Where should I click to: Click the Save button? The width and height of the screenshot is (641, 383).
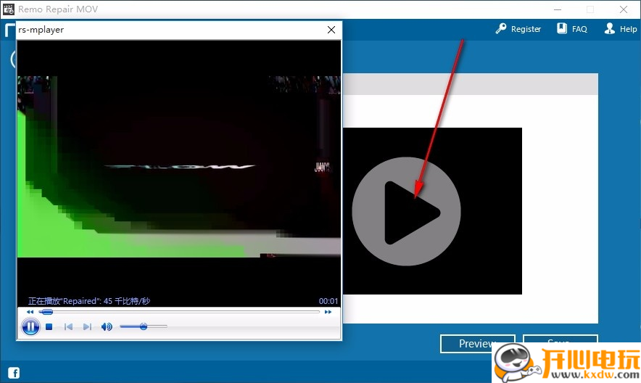(x=559, y=341)
